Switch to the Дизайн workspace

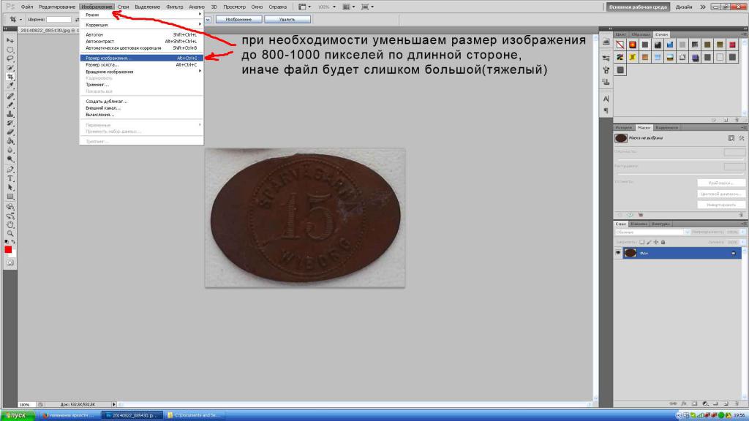click(x=684, y=7)
